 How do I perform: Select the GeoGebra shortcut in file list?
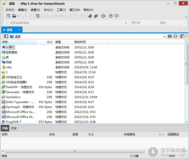tap(13, 97)
